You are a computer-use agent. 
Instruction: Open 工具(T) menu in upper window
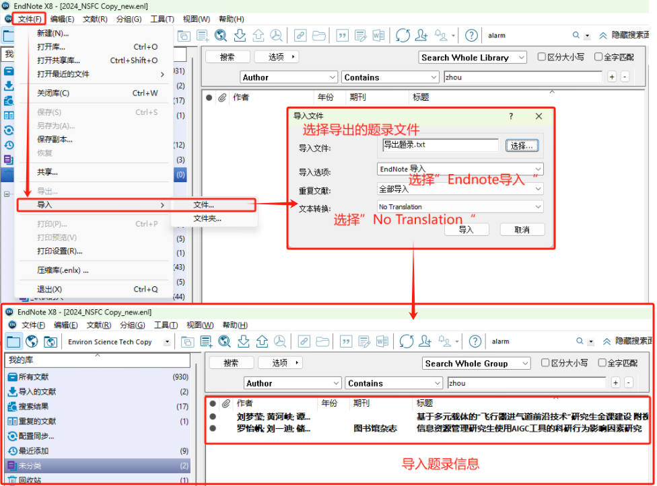point(162,19)
